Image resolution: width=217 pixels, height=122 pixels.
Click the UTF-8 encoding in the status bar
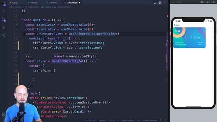point(112,121)
